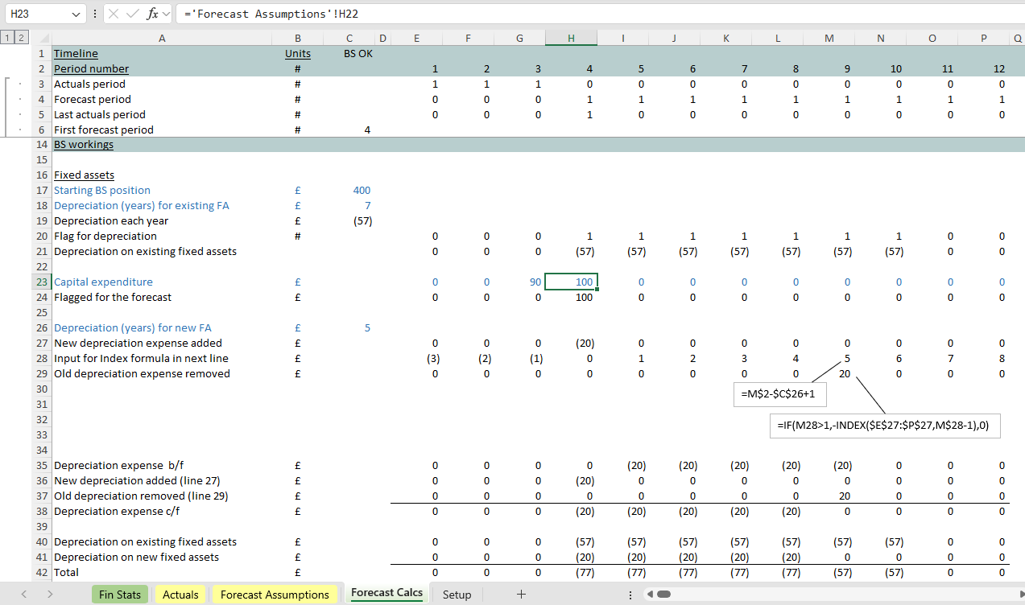Screen dimensions: 1025x605
Task: Click the horizontal scrollbar left arrow
Action: [650, 595]
